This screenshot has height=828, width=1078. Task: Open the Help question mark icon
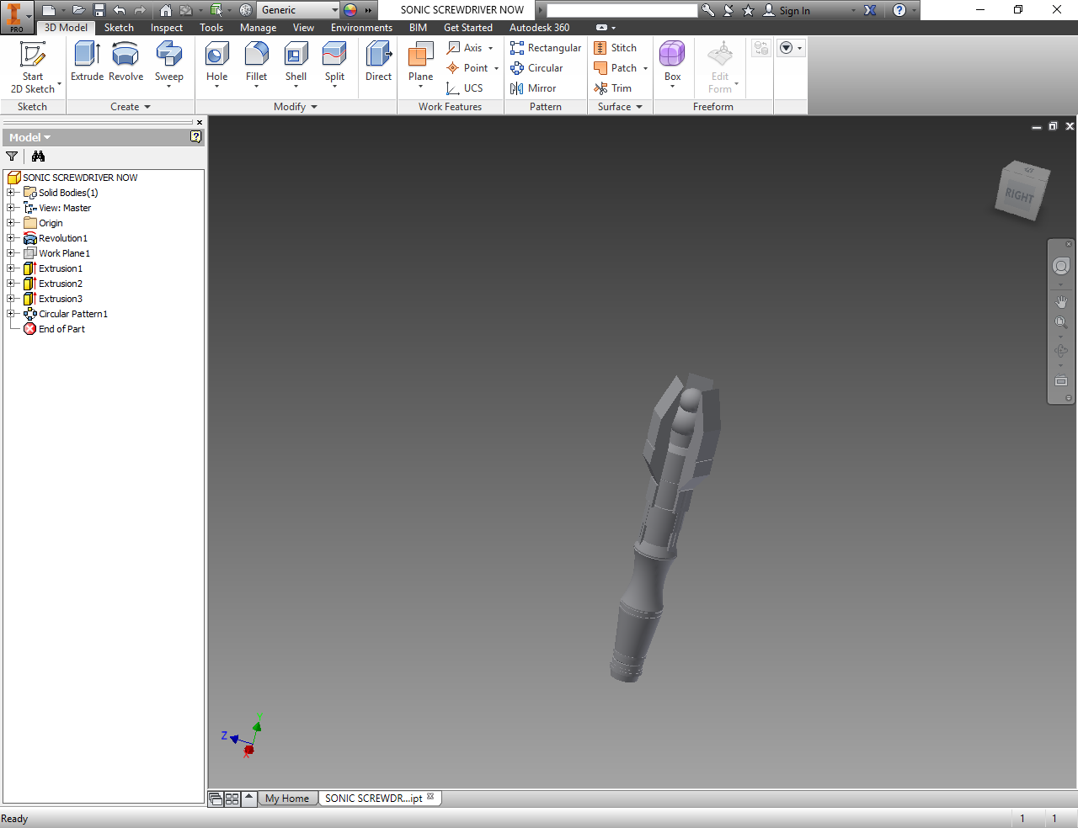click(899, 10)
